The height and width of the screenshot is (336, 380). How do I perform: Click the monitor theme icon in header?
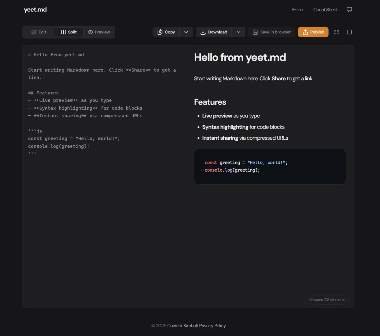click(349, 10)
